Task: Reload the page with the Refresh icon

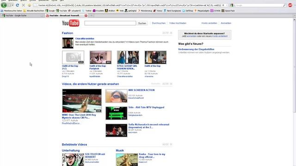Action: [x=18, y=5]
